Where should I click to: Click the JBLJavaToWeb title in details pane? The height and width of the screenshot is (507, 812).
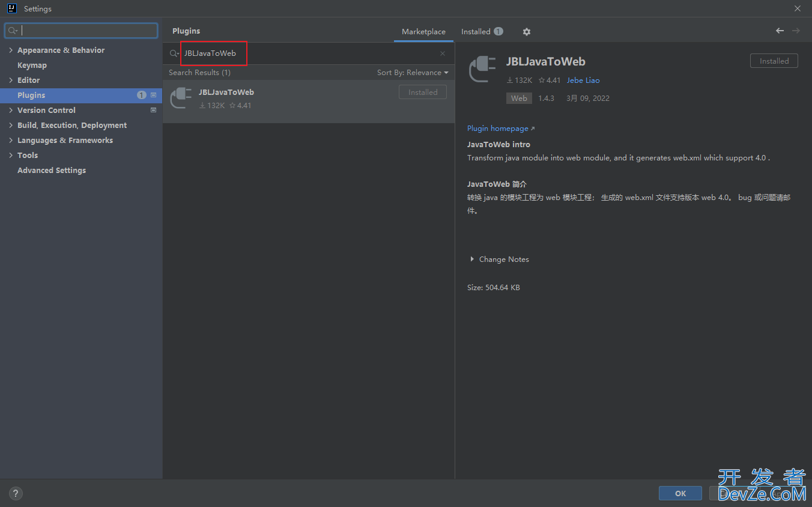click(x=545, y=61)
